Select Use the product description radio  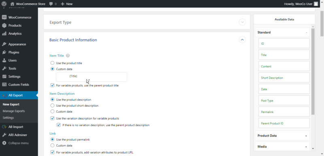(53, 100)
